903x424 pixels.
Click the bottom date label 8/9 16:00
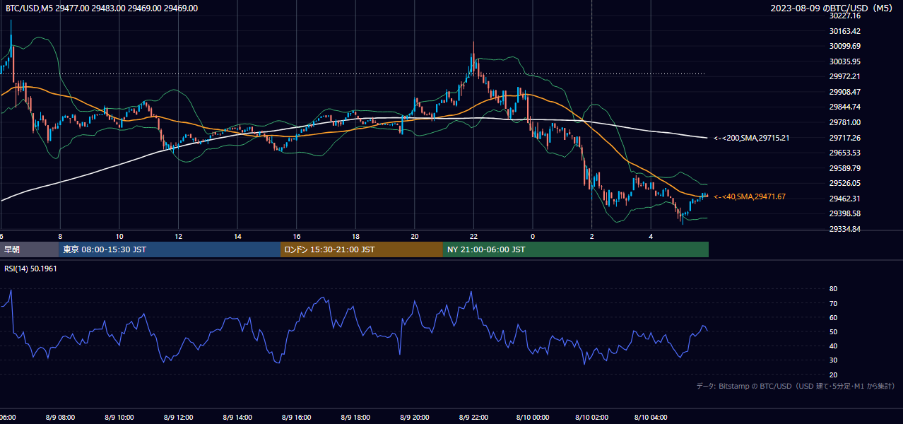point(297,418)
